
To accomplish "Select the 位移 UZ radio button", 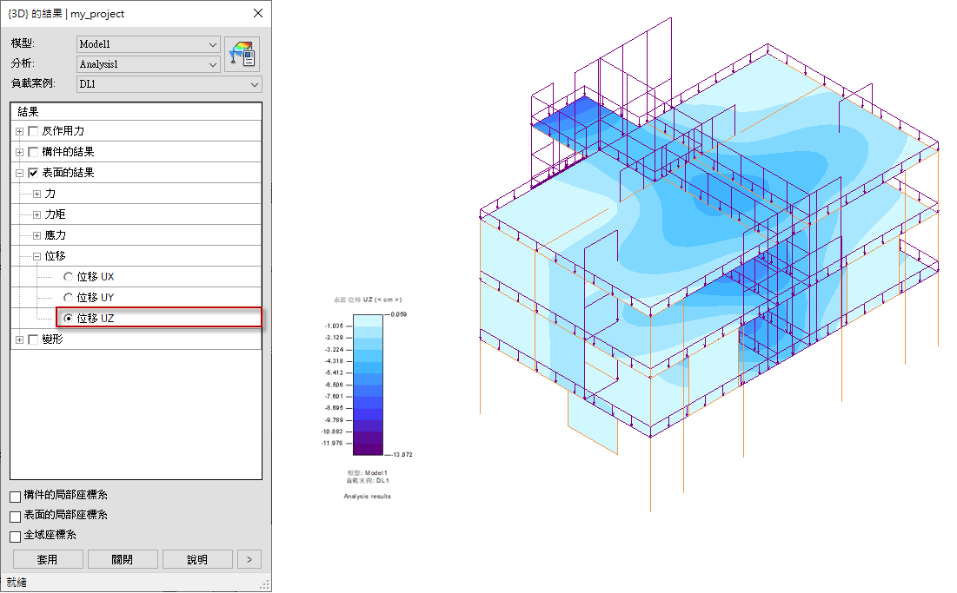I will [x=69, y=318].
